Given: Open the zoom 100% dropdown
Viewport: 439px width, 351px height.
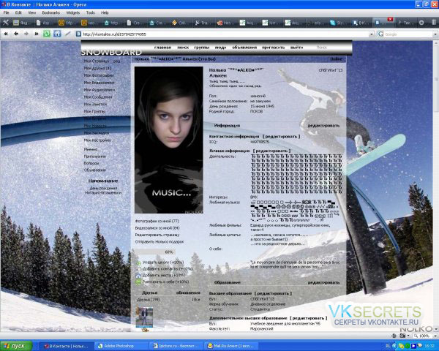Looking at the screenshot, I should [x=435, y=336].
